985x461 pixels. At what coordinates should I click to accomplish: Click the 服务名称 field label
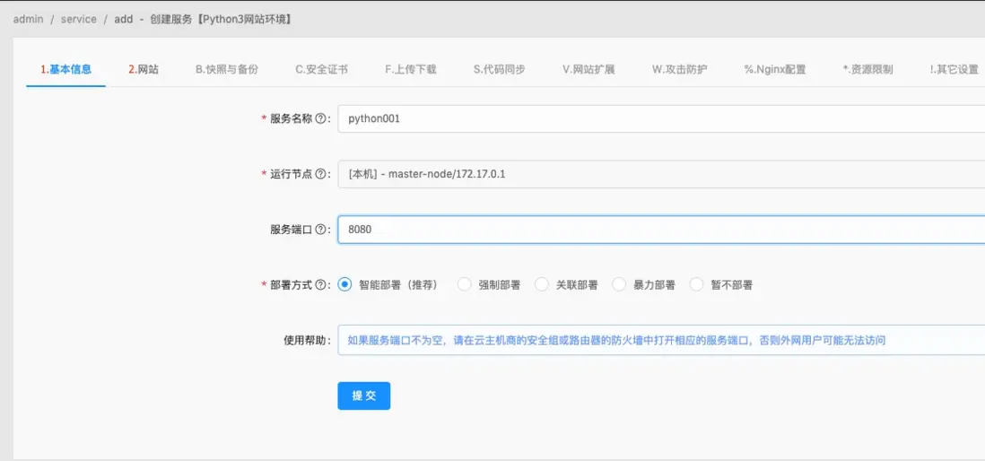click(291, 118)
